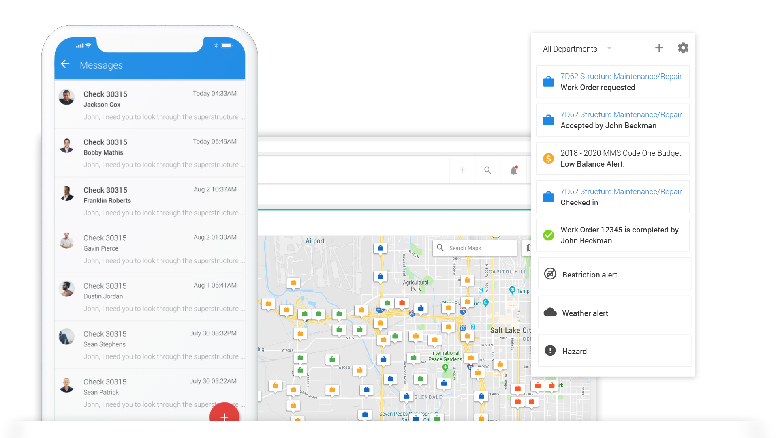Click the Messages title on phone

(x=101, y=65)
